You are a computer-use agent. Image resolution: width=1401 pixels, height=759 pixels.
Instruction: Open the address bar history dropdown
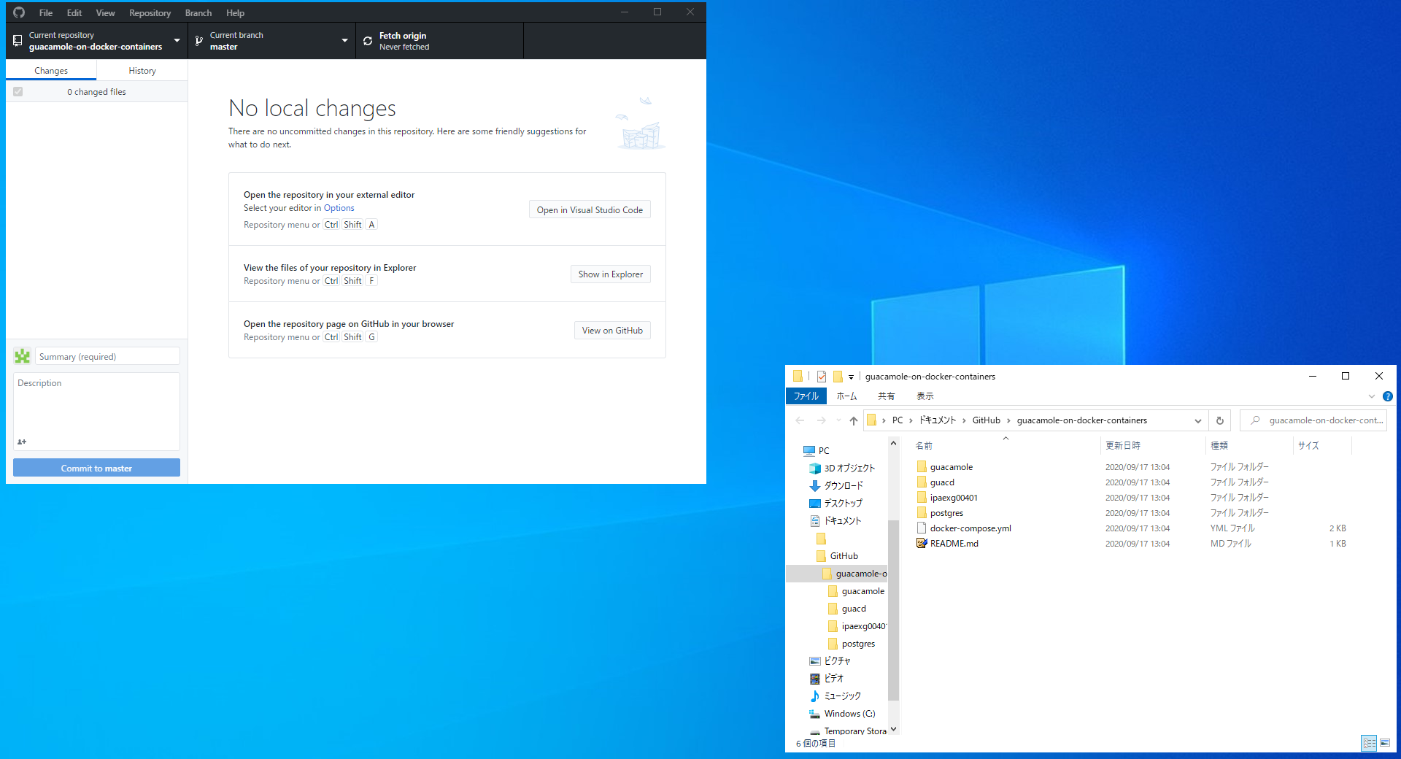(1198, 420)
